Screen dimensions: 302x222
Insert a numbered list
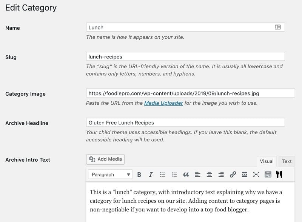pos(174,175)
